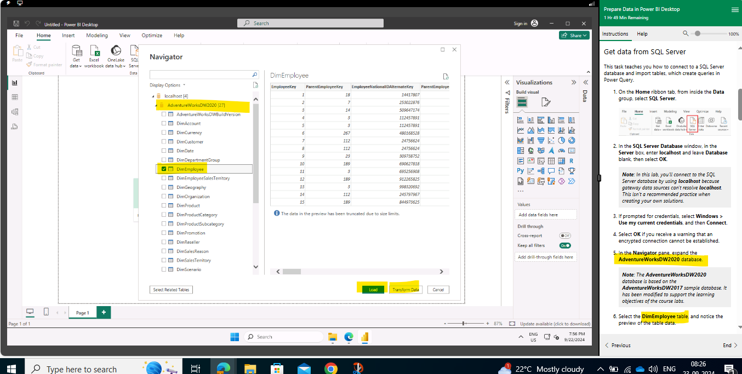Choose the Line chart visual
Viewport: 742px width, 374px height.
[521, 130]
